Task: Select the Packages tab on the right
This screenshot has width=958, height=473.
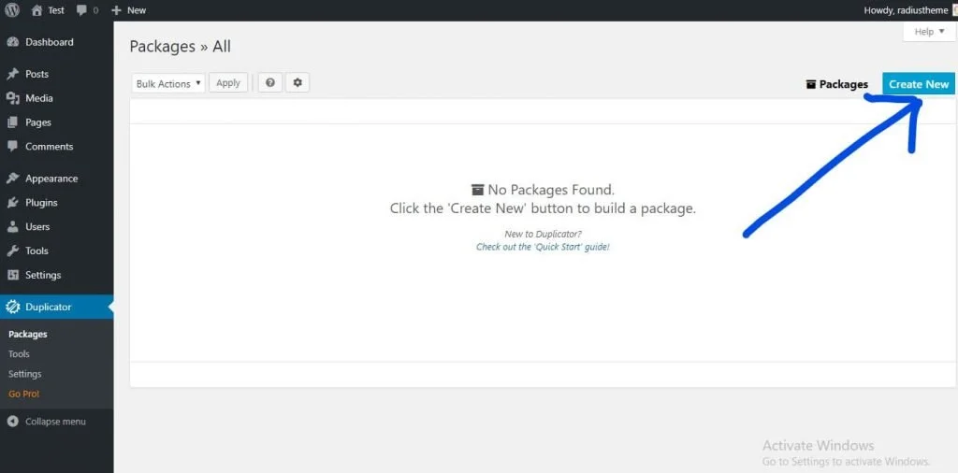Action: click(837, 84)
